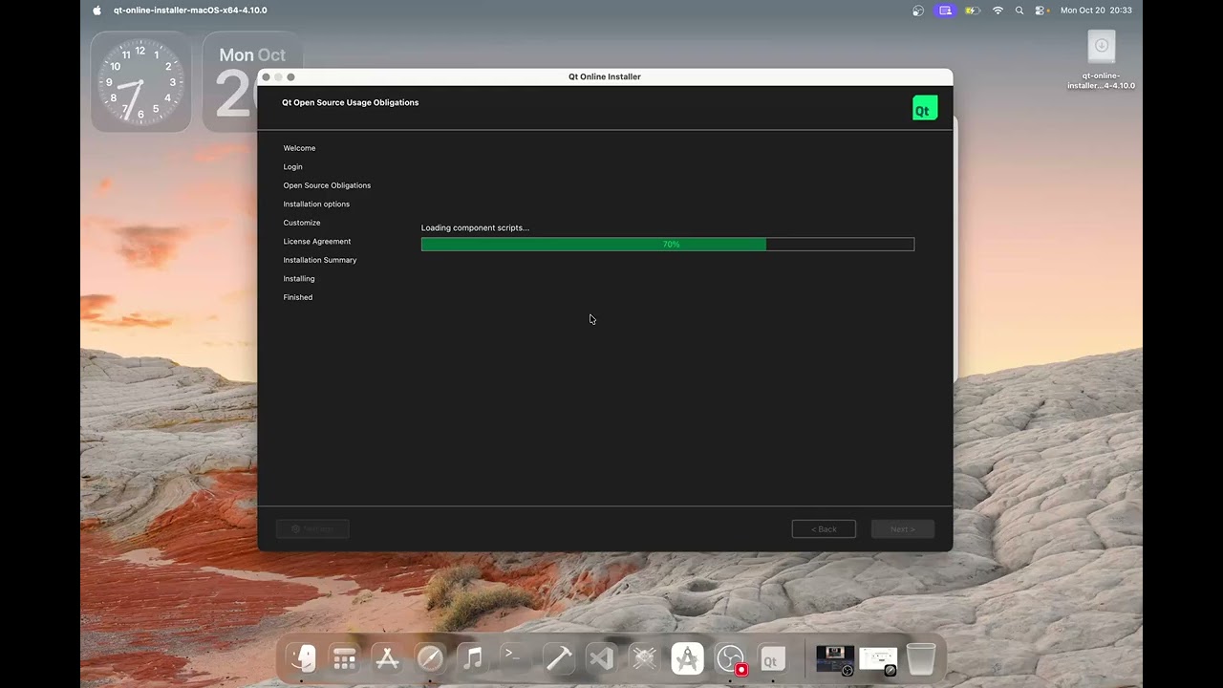Select the License Agreement step

coord(317,242)
